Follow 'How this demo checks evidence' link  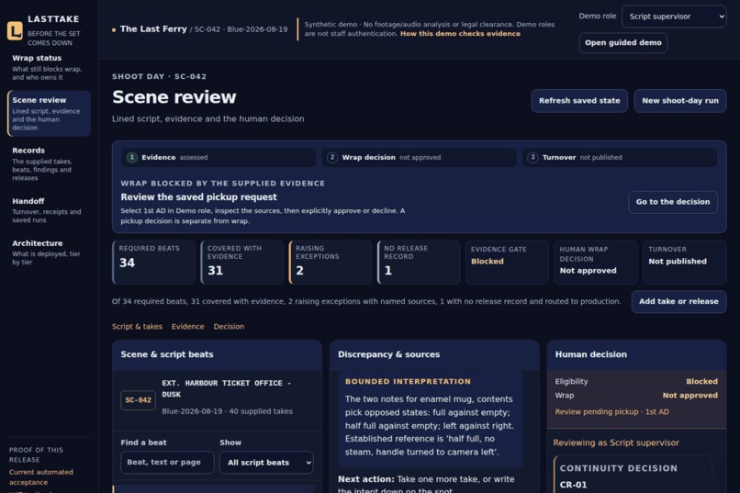(x=460, y=33)
